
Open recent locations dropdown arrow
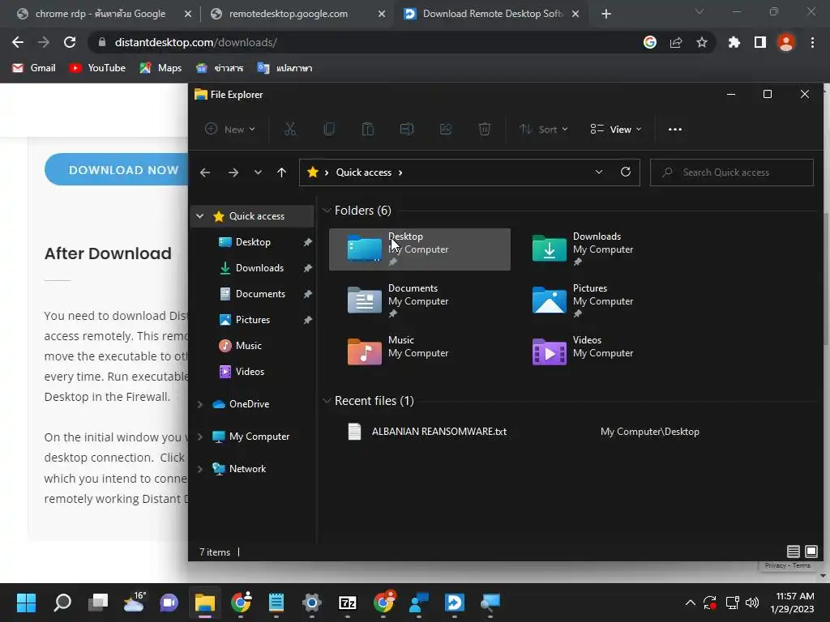[258, 173]
